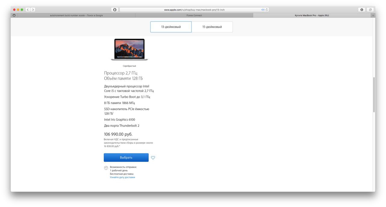Click the silver MacBook Pro image
This screenshot has width=386, height=207.
pyautogui.click(x=129, y=50)
